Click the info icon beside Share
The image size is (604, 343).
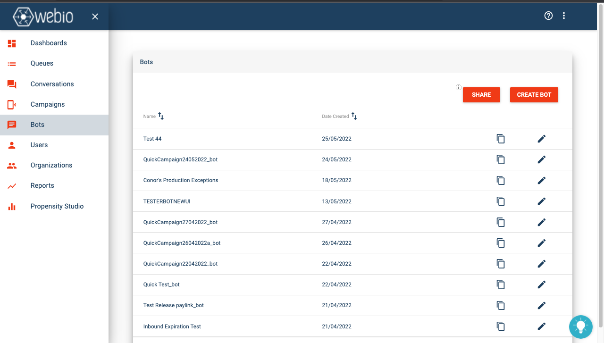point(458,87)
